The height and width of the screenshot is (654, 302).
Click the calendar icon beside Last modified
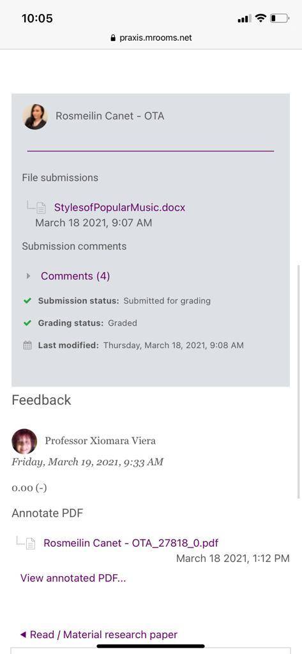tap(27, 345)
